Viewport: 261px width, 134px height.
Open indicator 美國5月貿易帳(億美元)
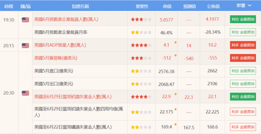pos(55,58)
